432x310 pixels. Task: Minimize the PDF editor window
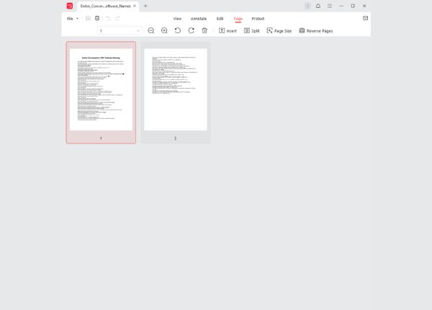(341, 6)
